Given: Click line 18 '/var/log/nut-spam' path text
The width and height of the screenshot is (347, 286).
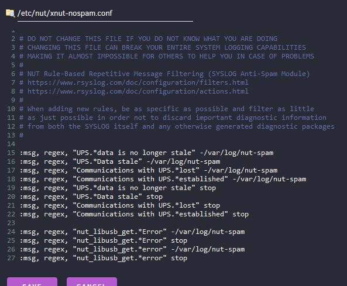Looking at the screenshot, I should click(x=272, y=179).
